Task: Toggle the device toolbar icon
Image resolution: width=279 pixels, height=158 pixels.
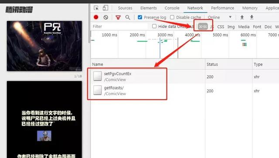Action: [x=105, y=8]
